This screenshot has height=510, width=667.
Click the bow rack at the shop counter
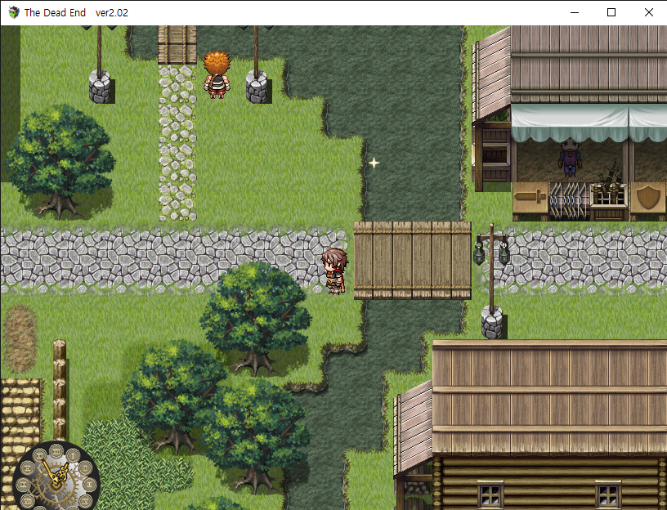pyautogui.click(x=569, y=200)
